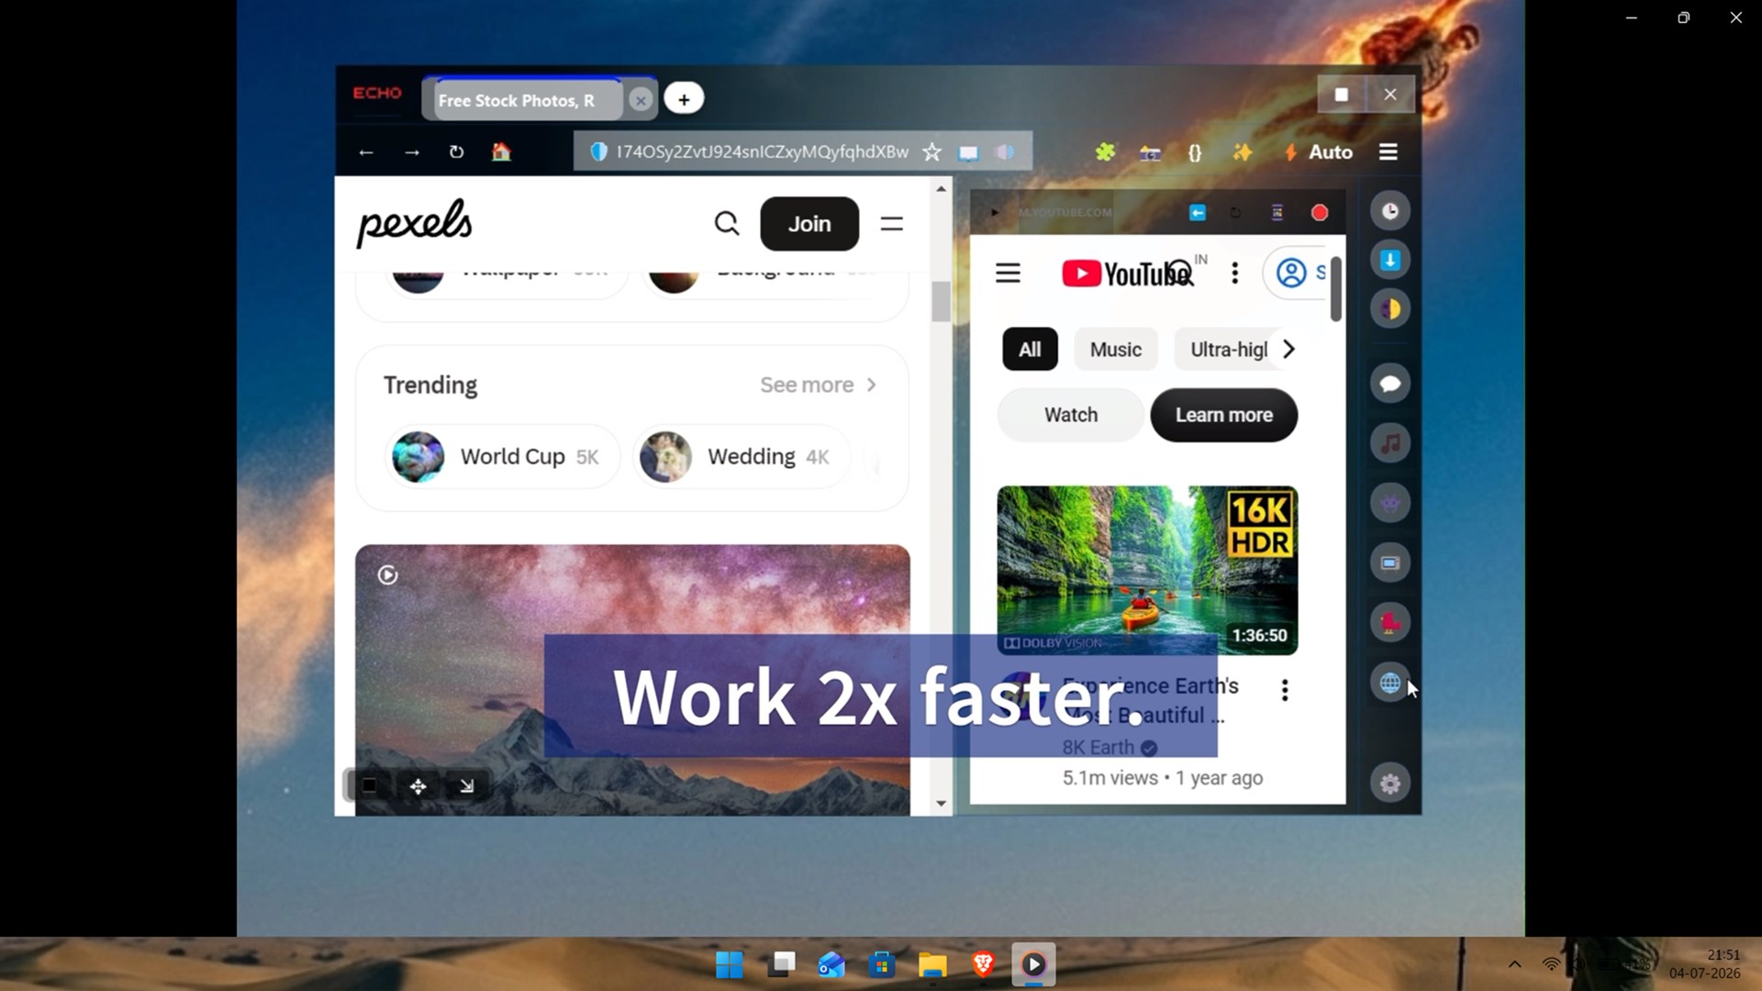1762x991 pixels.
Task: Click the red chair icon in sidebar
Action: 1390,623
